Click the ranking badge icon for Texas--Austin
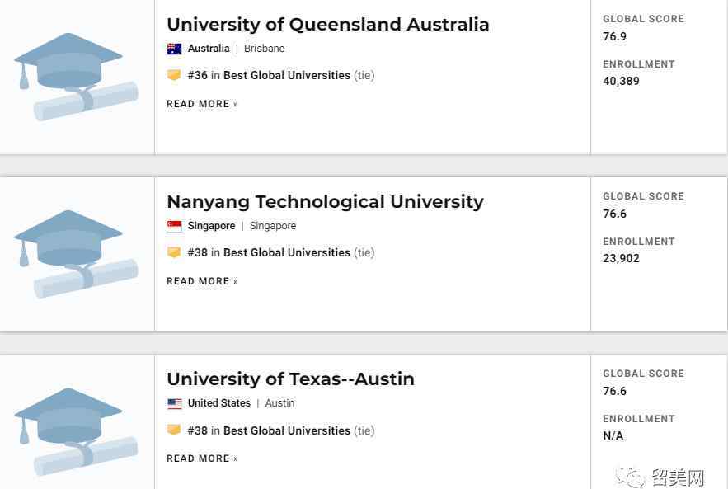The height and width of the screenshot is (489, 728). [174, 430]
